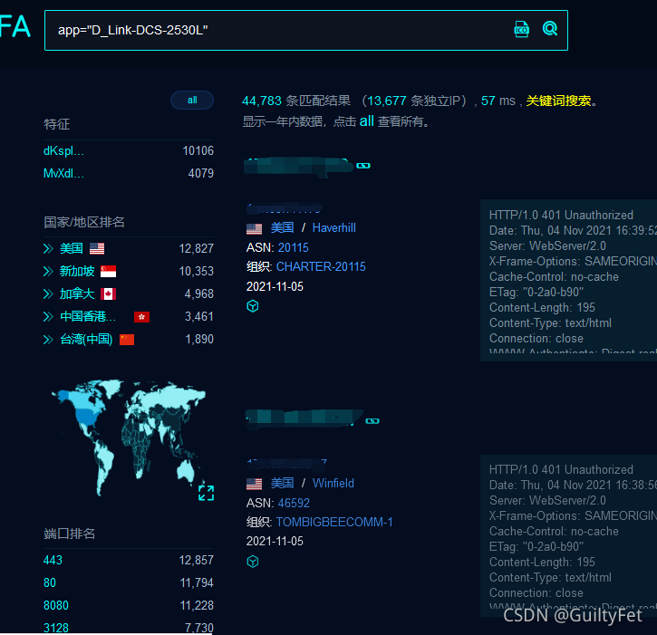The height and width of the screenshot is (635, 657).
Task: Toggle the all filter pill
Action: 192,101
